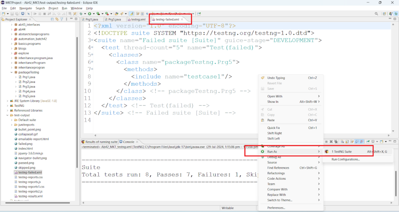Toggle Scroll Lock in Console
Screen dimensions: 399x212
click(x=347, y=142)
